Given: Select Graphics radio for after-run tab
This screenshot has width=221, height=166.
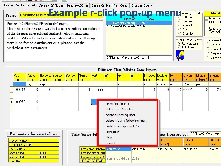Looking at the screenshot, I should 180,34.
